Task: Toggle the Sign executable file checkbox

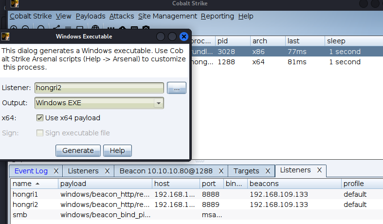Action: pos(40,133)
